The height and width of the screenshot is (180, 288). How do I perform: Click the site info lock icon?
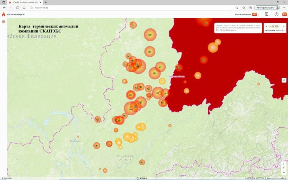coord(31,8)
